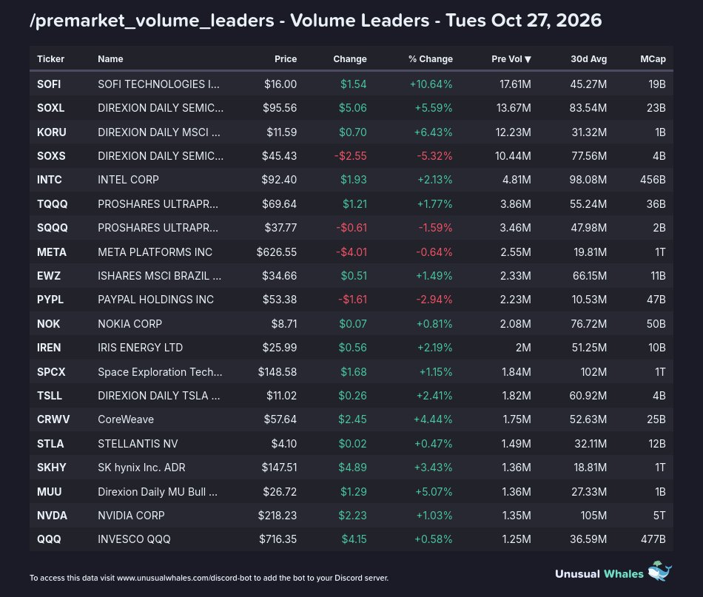Click the Unusual Whales brand text
The width and height of the screenshot is (703, 597).
[x=599, y=574]
